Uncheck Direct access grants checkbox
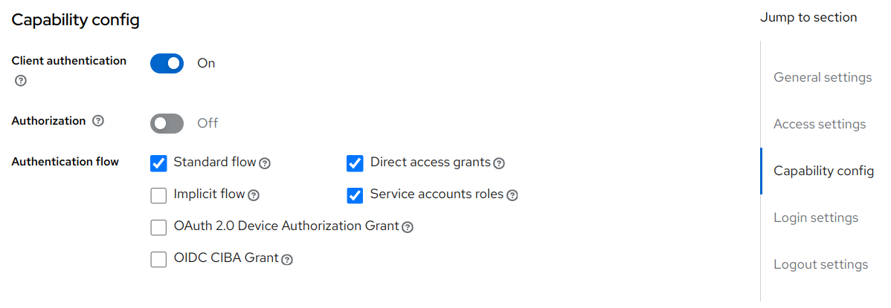 point(355,163)
